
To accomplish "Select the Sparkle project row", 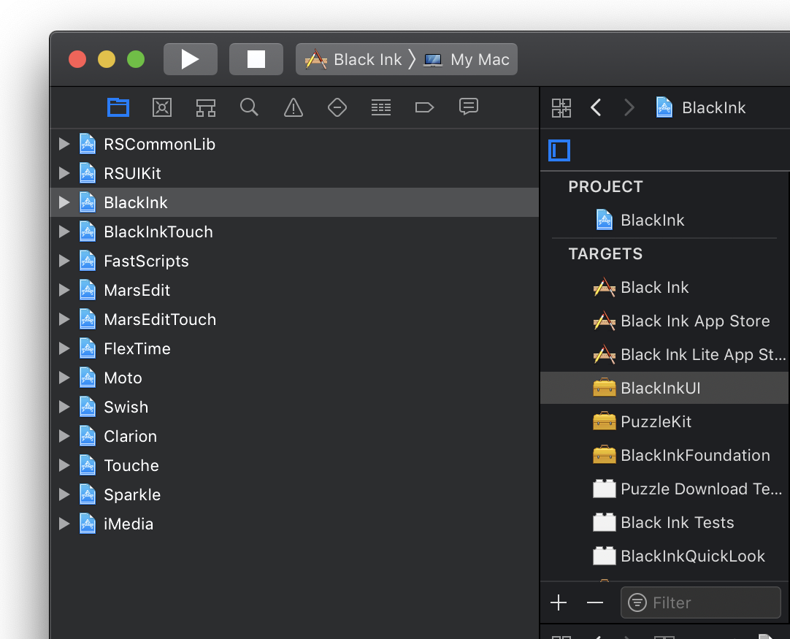I will tap(295, 495).
